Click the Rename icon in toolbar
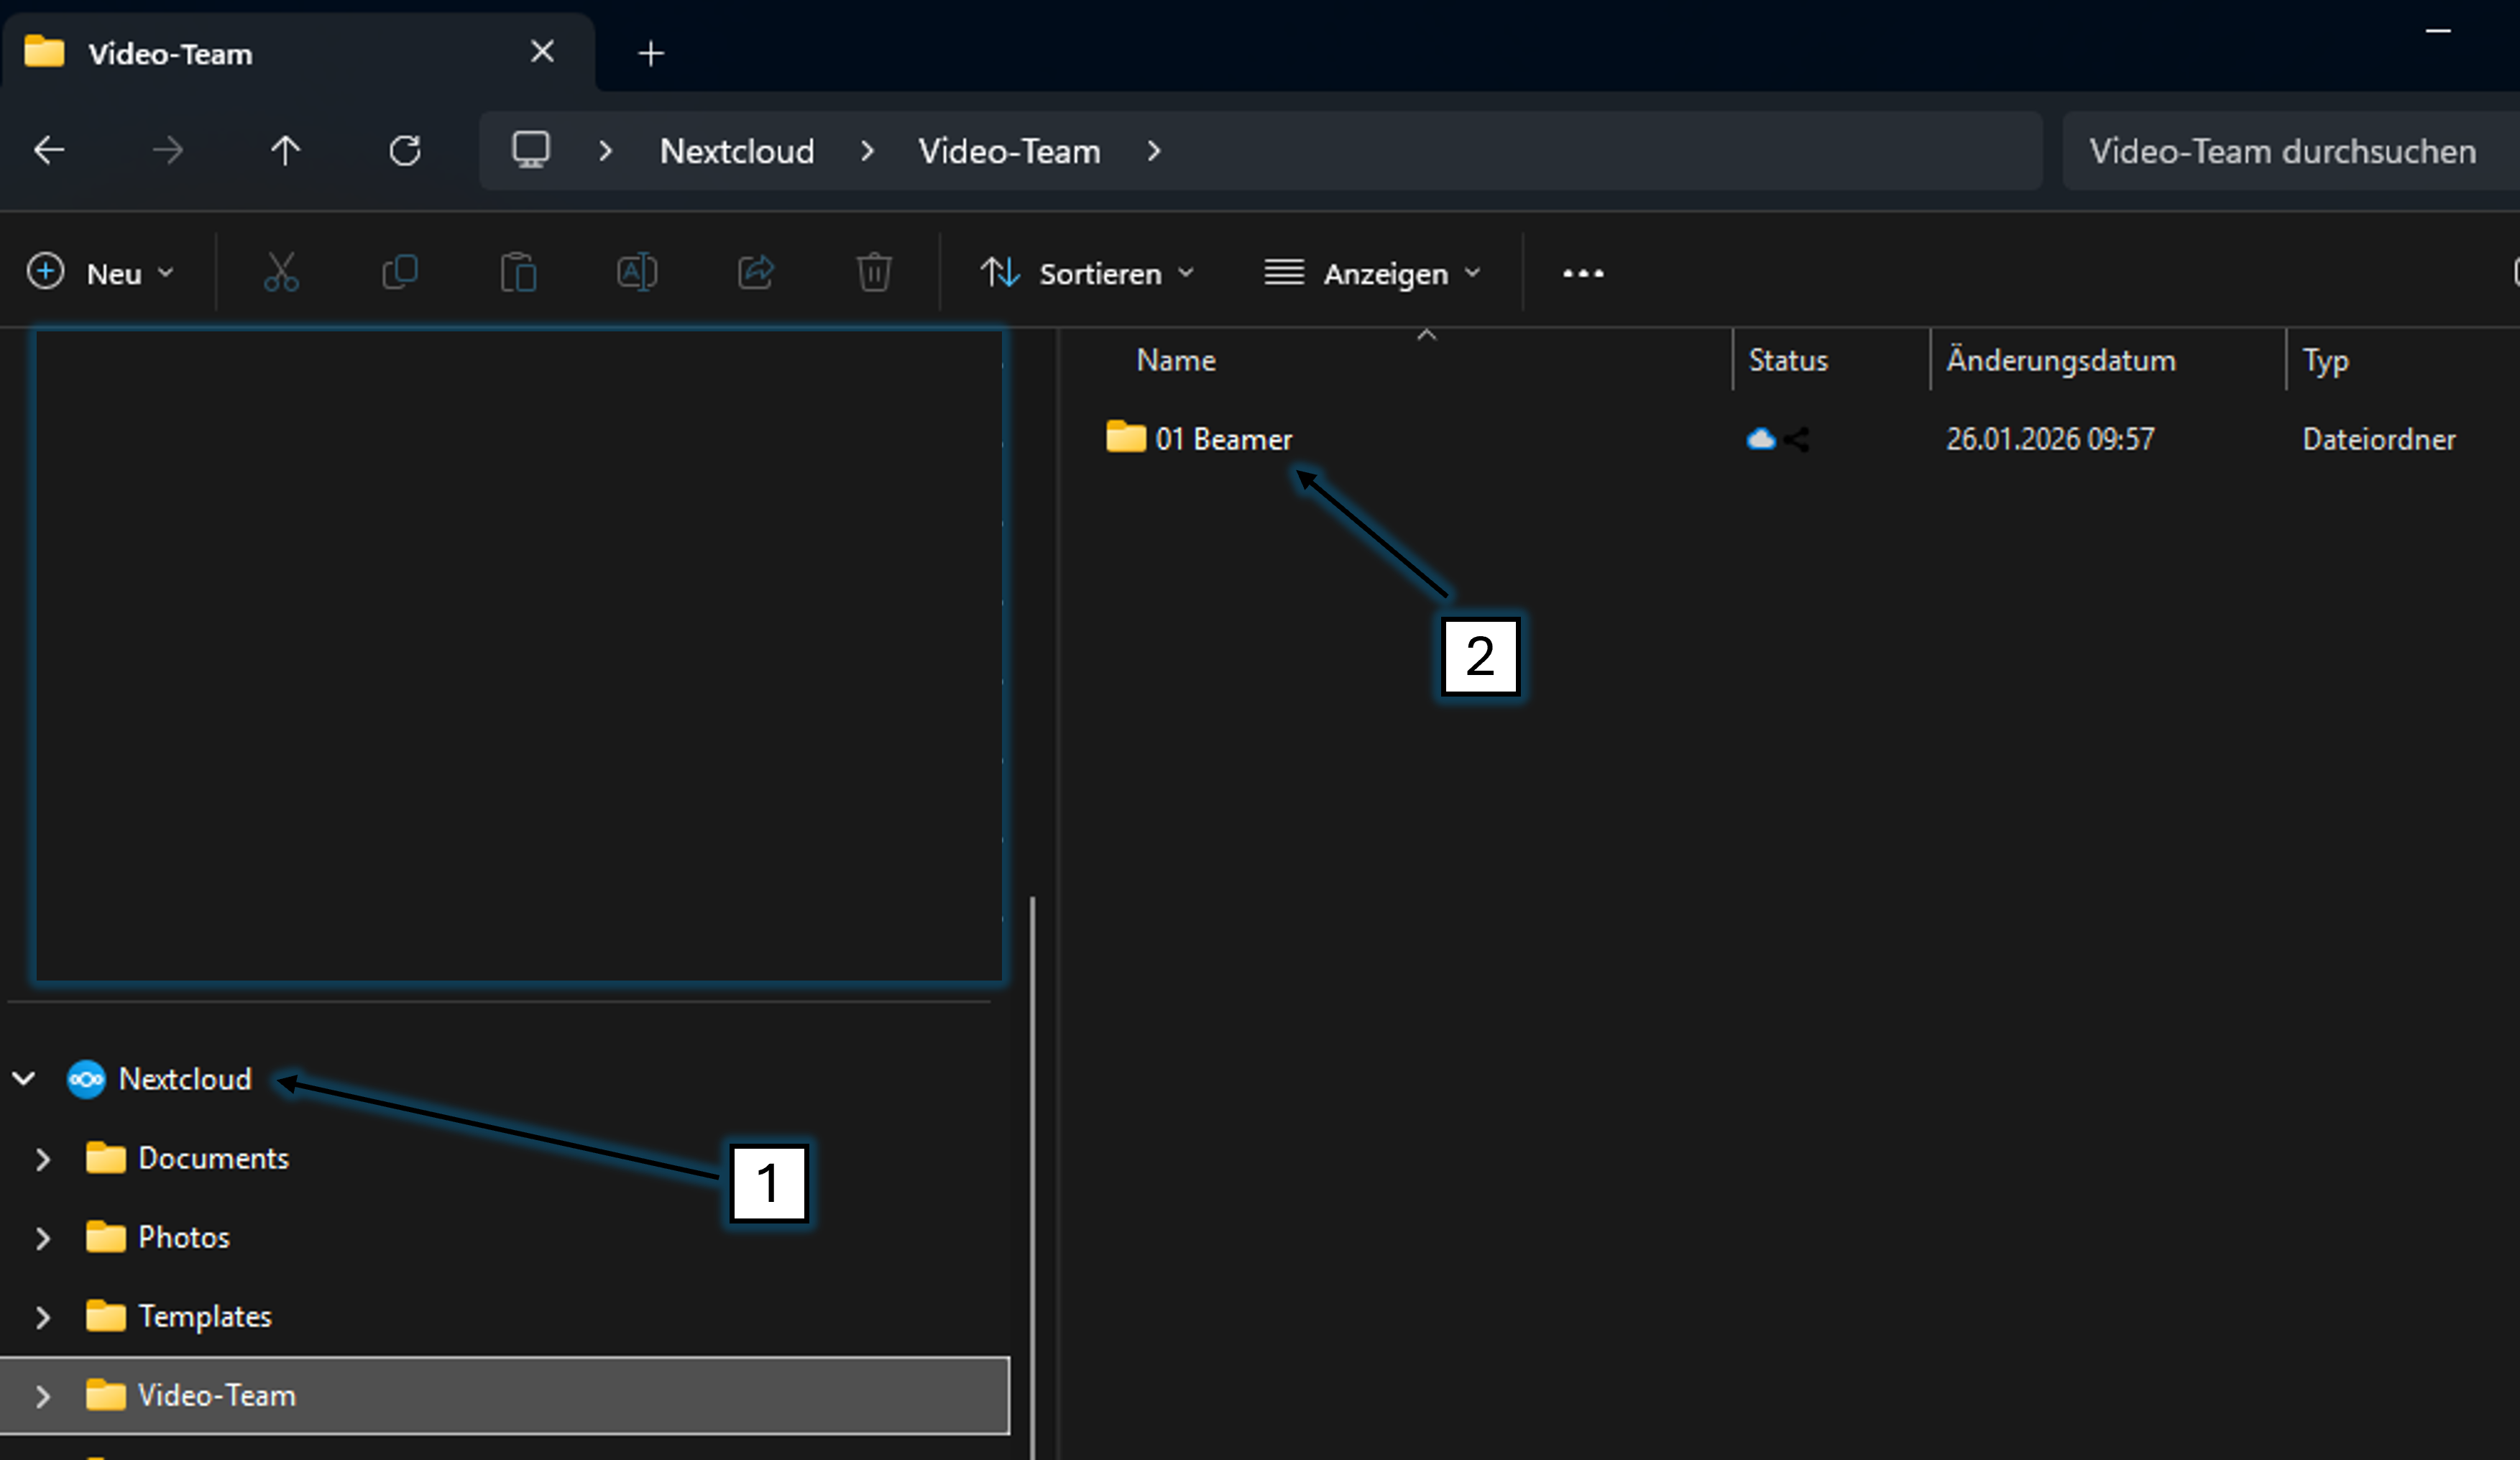 click(637, 272)
